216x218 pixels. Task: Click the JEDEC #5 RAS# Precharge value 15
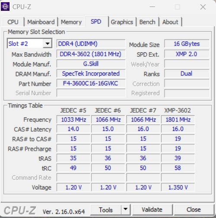(x=74, y=148)
